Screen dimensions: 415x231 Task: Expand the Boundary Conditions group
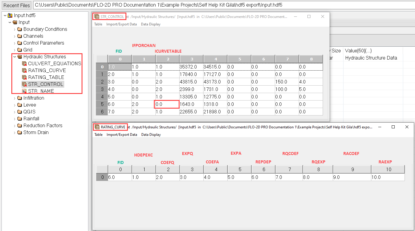(15, 29)
